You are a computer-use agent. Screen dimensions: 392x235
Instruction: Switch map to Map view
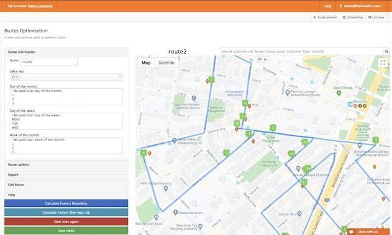click(146, 63)
